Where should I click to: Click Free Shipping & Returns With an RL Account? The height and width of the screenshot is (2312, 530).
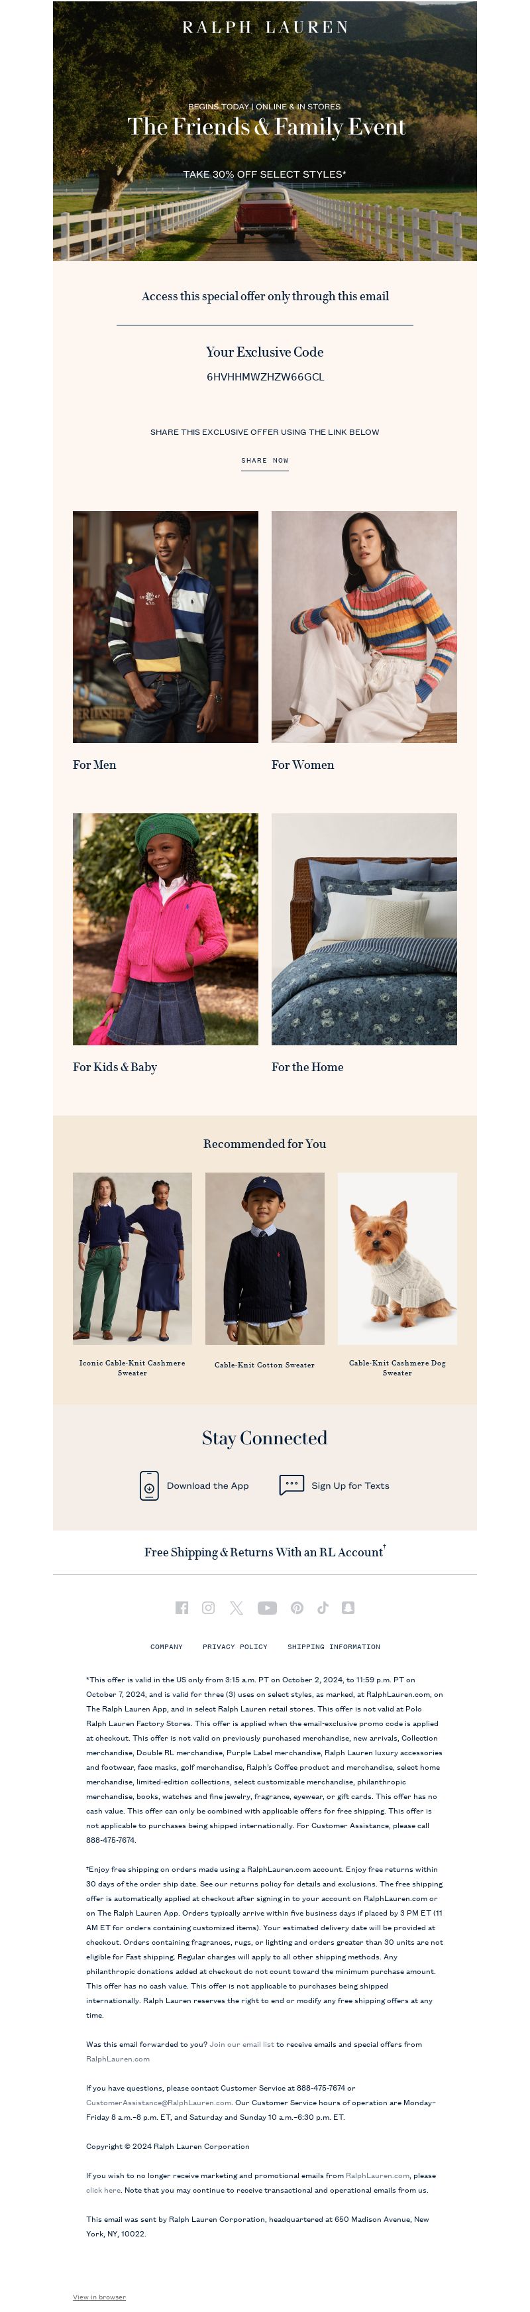264,1552
